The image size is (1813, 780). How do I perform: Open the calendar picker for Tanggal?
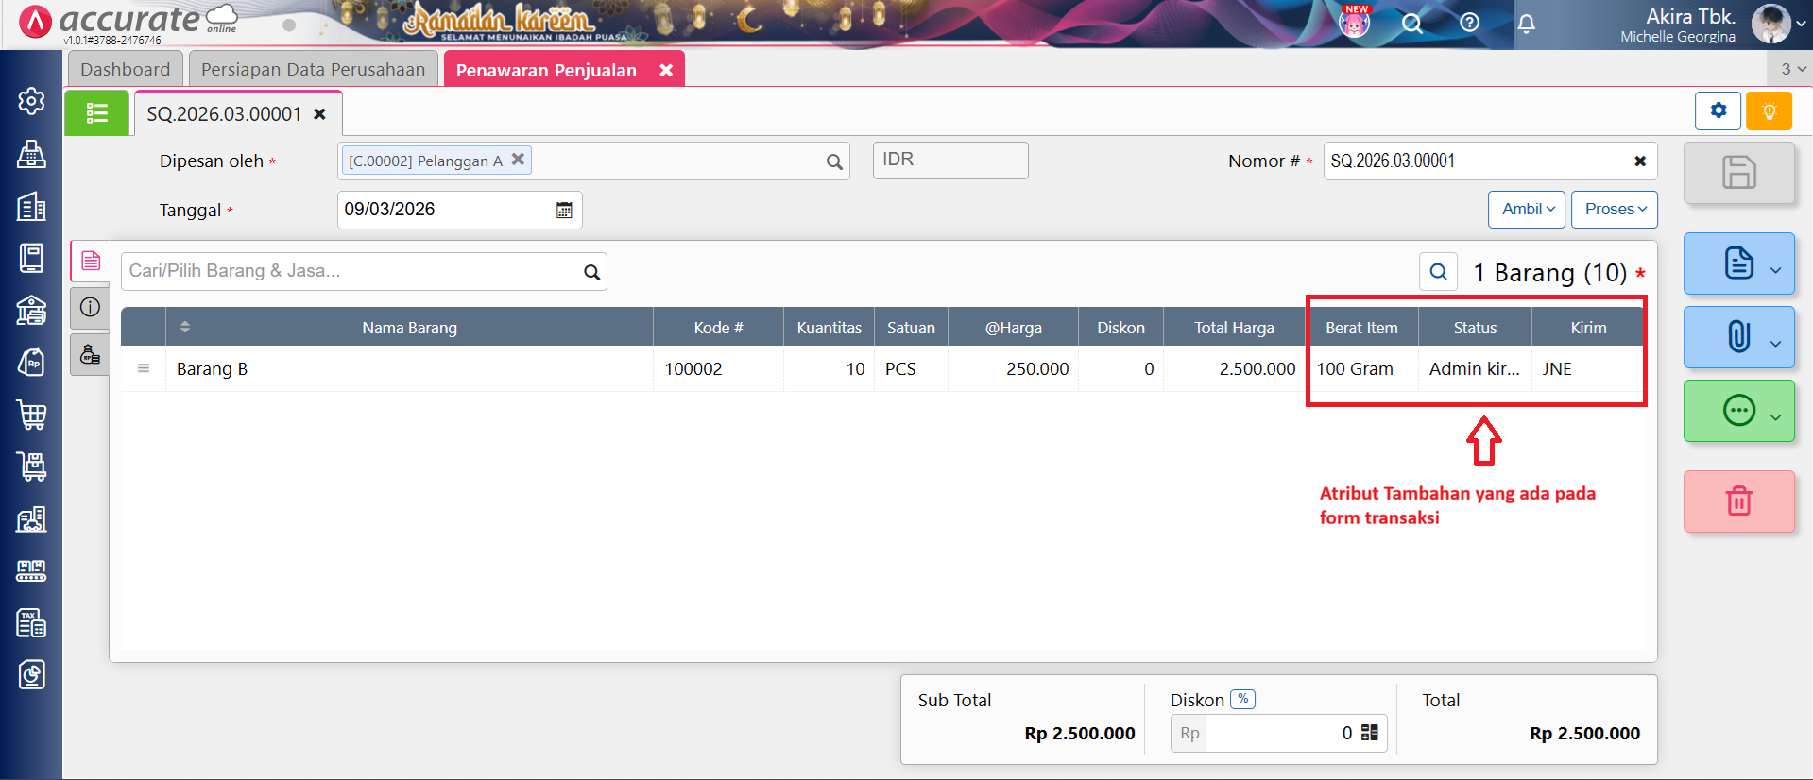[x=564, y=210]
